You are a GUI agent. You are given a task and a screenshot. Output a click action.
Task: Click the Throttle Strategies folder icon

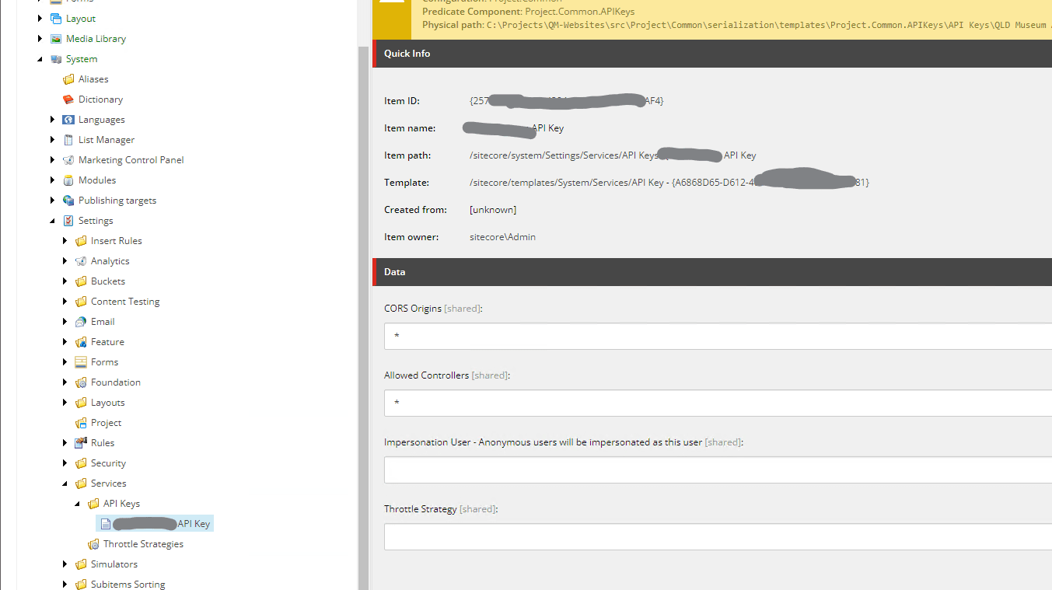tap(93, 544)
